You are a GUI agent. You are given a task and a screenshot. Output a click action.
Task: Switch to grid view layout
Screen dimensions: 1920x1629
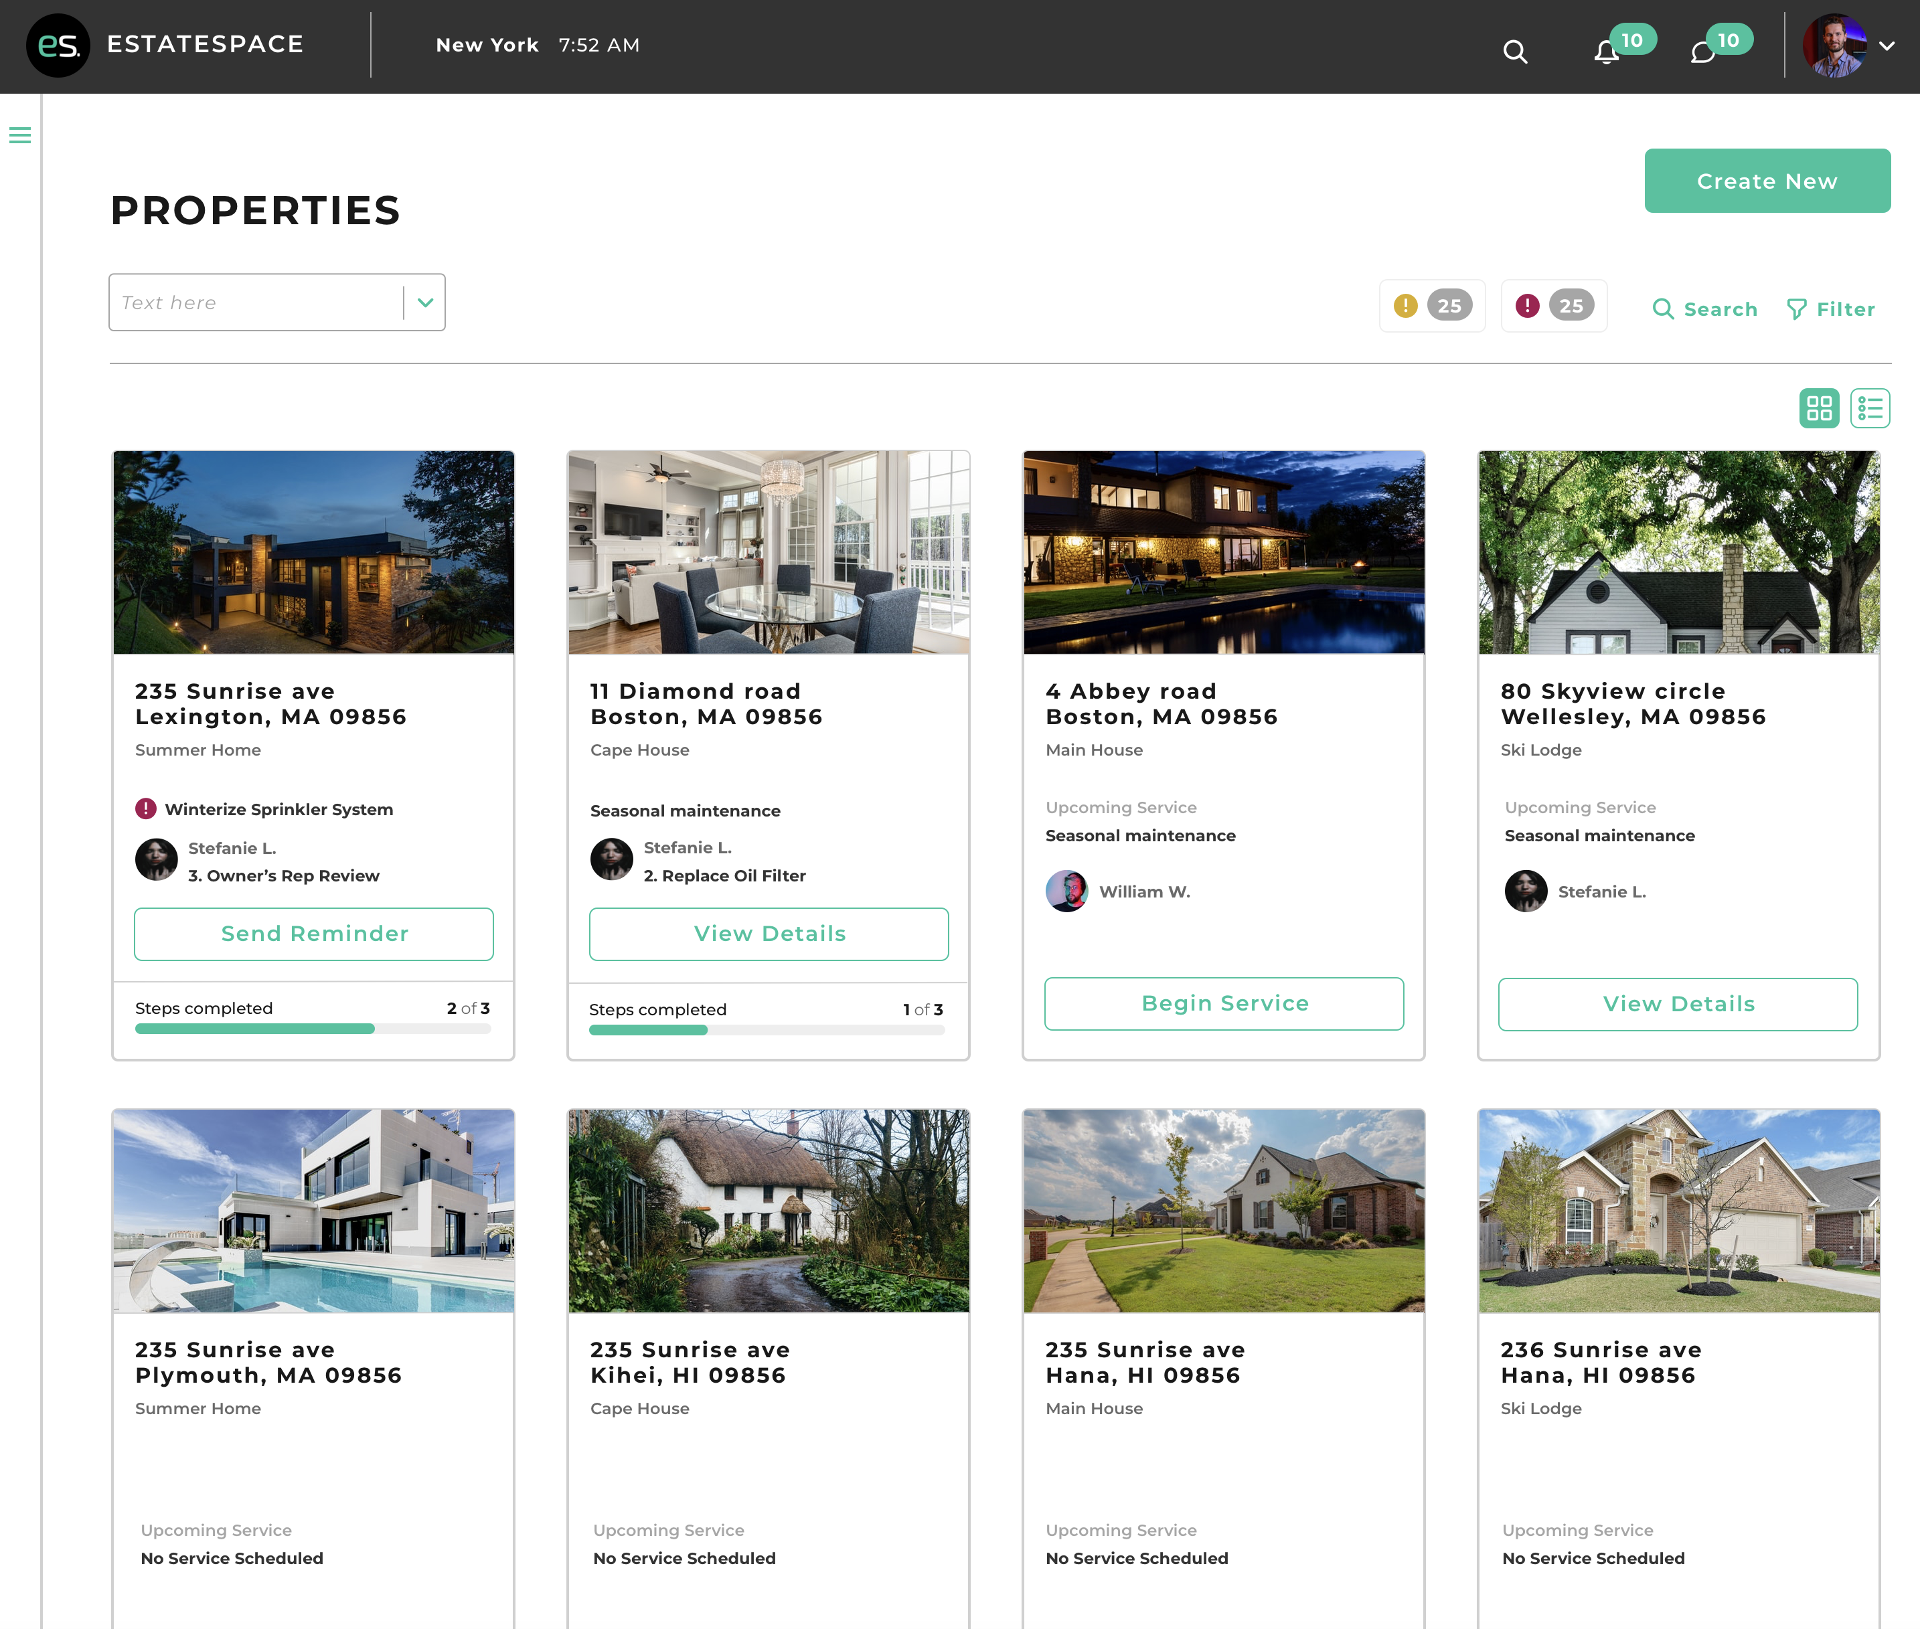click(x=1818, y=407)
